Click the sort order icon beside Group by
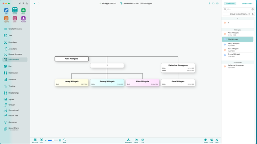This screenshot has height=144, width=257. pos(253,14)
